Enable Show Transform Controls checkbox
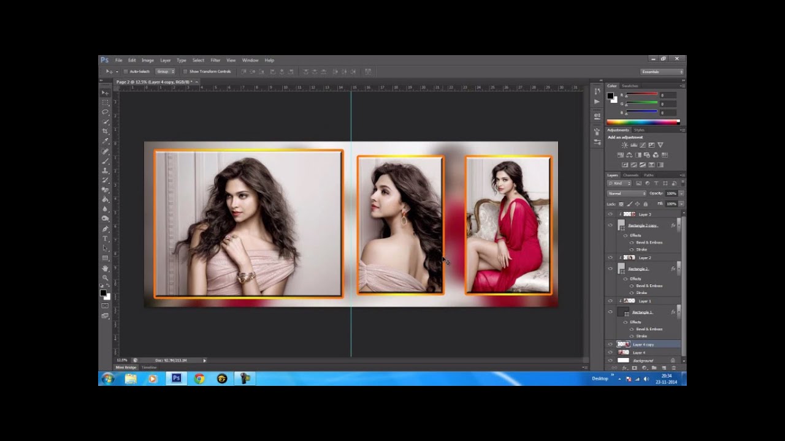The image size is (785, 441). coord(185,72)
